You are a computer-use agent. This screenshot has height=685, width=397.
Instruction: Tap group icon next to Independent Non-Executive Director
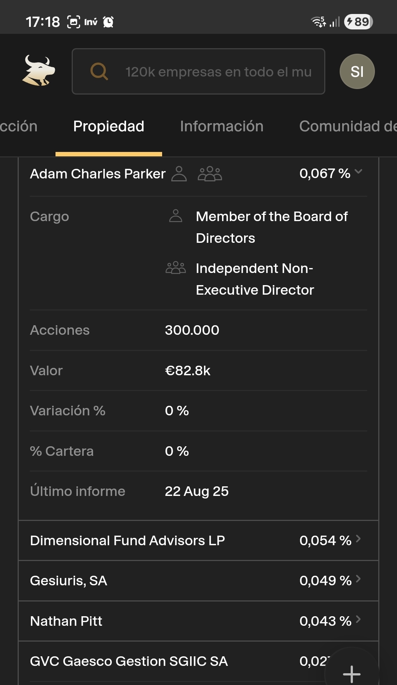(x=176, y=268)
